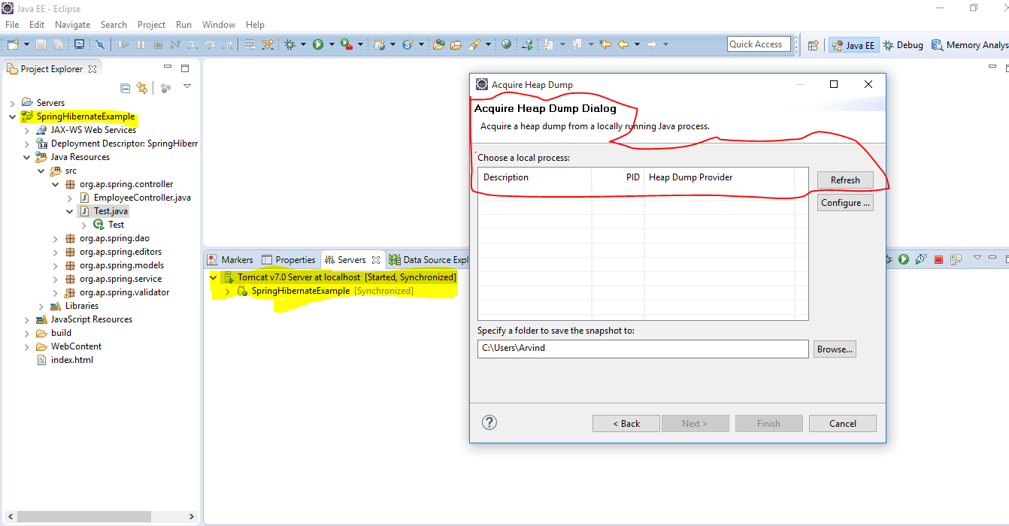Image resolution: width=1009 pixels, height=526 pixels.
Task: Expand the org.ap.spring.dao package
Action: pos(56,238)
